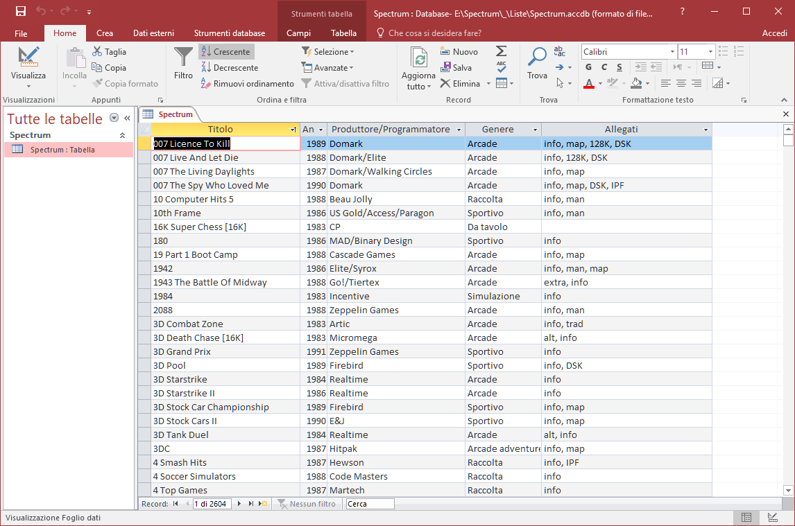795x526 pixels.
Task: Align text left
Action: pyautogui.click(x=666, y=83)
